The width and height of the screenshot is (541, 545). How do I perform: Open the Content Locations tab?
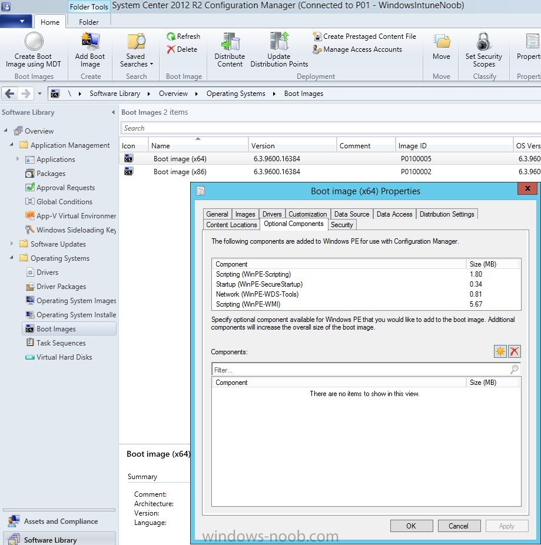point(231,225)
